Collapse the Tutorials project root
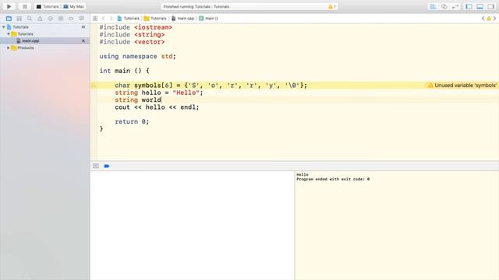Image resolution: width=499 pixels, height=280 pixels. (x=3, y=27)
